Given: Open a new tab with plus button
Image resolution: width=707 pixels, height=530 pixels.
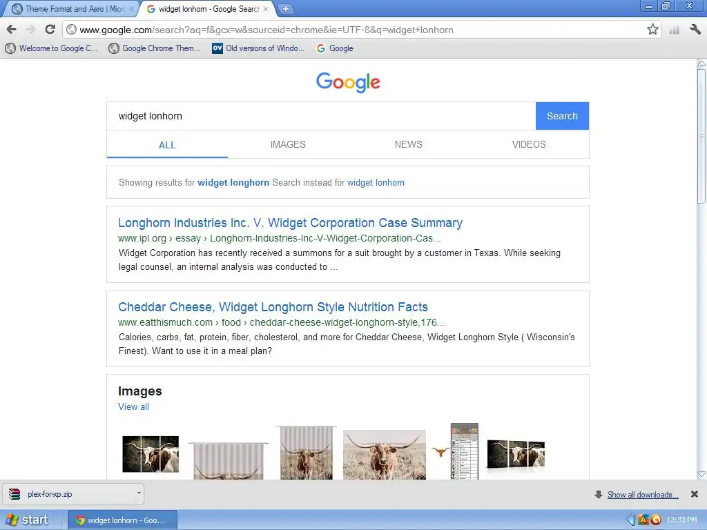Looking at the screenshot, I should tap(285, 8).
